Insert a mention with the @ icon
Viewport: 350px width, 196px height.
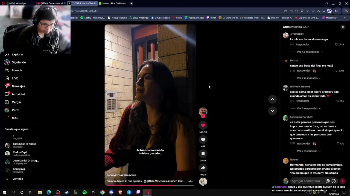(x=328, y=181)
